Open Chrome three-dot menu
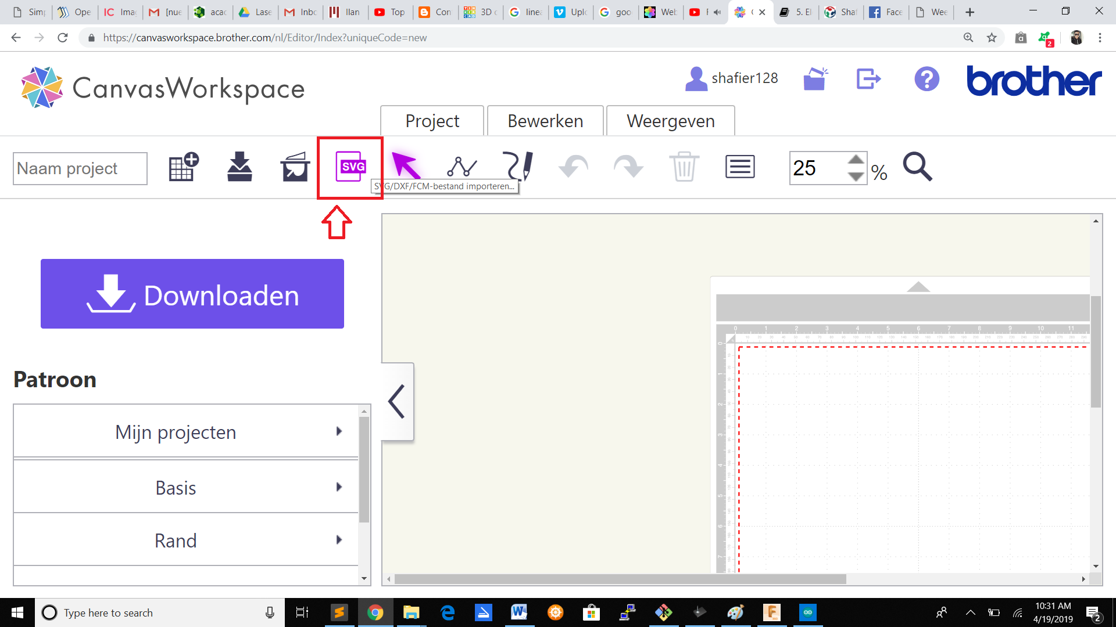1116x627 pixels. (x=1100, y=38)
